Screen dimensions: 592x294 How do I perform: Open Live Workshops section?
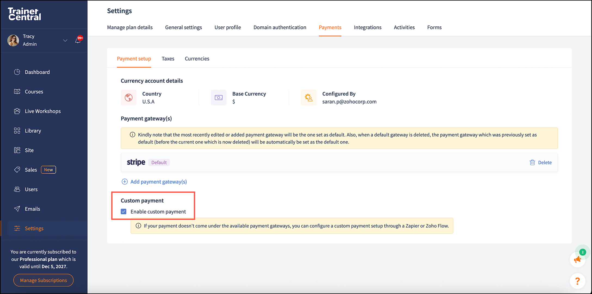42,111
